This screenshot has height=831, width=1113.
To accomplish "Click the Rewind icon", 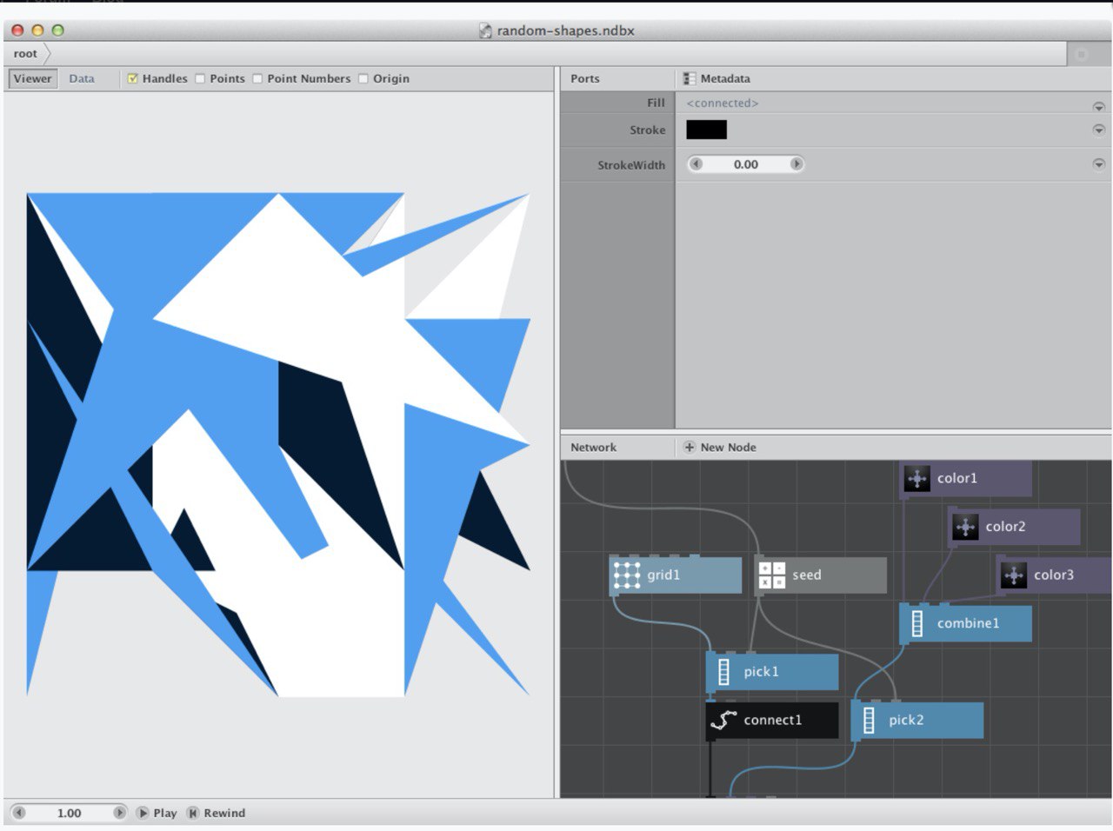I will pyautogui.click(x=193, y=813).
